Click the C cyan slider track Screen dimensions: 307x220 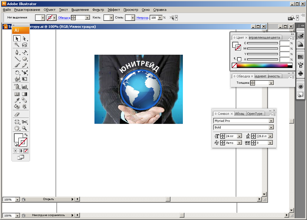click(x=262, y=43)
